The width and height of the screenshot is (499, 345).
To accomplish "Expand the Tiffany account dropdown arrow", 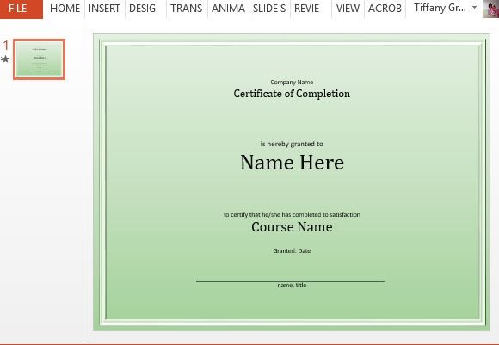I will [474, 8].
